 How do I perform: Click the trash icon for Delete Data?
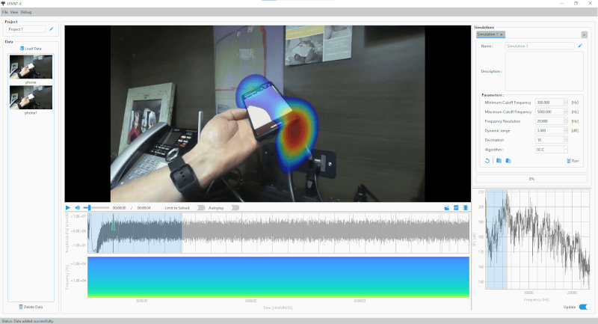coord(21,307)
